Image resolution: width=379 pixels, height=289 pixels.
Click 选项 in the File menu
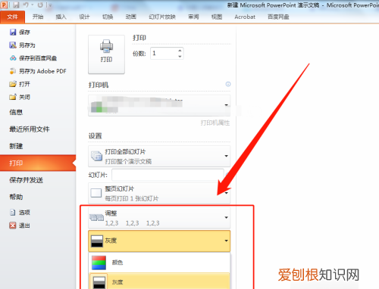20,213
